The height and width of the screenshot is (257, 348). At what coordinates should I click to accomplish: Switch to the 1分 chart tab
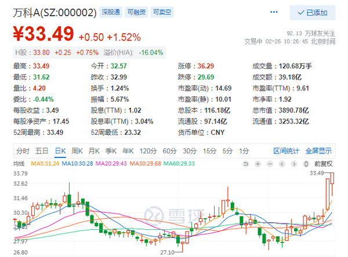[244, 151]
